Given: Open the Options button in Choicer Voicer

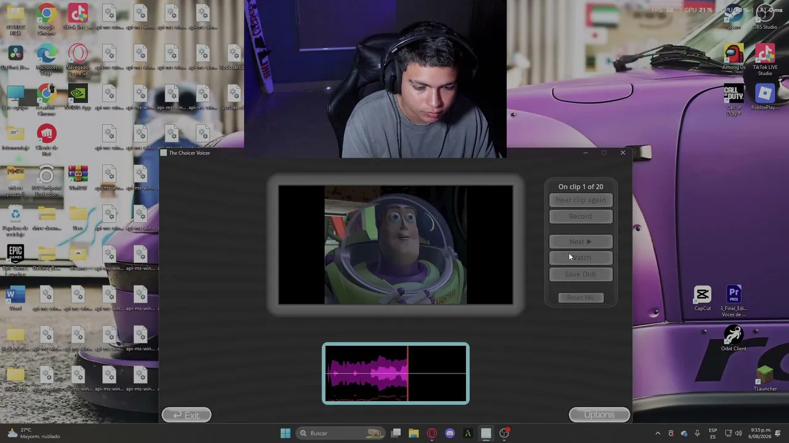Looking at the screenshot, I should tap(599, 415).
